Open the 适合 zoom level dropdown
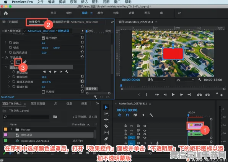 tap(156, 80)
